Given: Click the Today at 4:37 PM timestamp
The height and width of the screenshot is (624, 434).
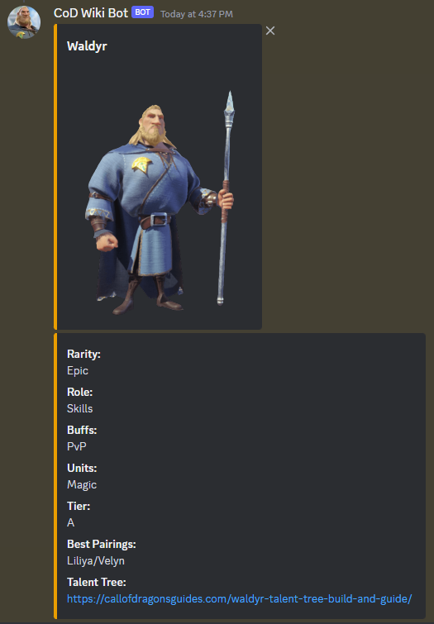Looking at the screenshot, I should click(x=197, y=14).
